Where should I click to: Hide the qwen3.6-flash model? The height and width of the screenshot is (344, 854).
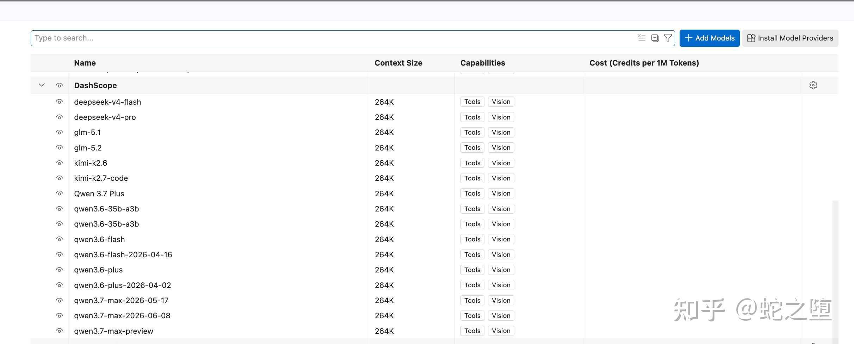[x=59, y=239]
